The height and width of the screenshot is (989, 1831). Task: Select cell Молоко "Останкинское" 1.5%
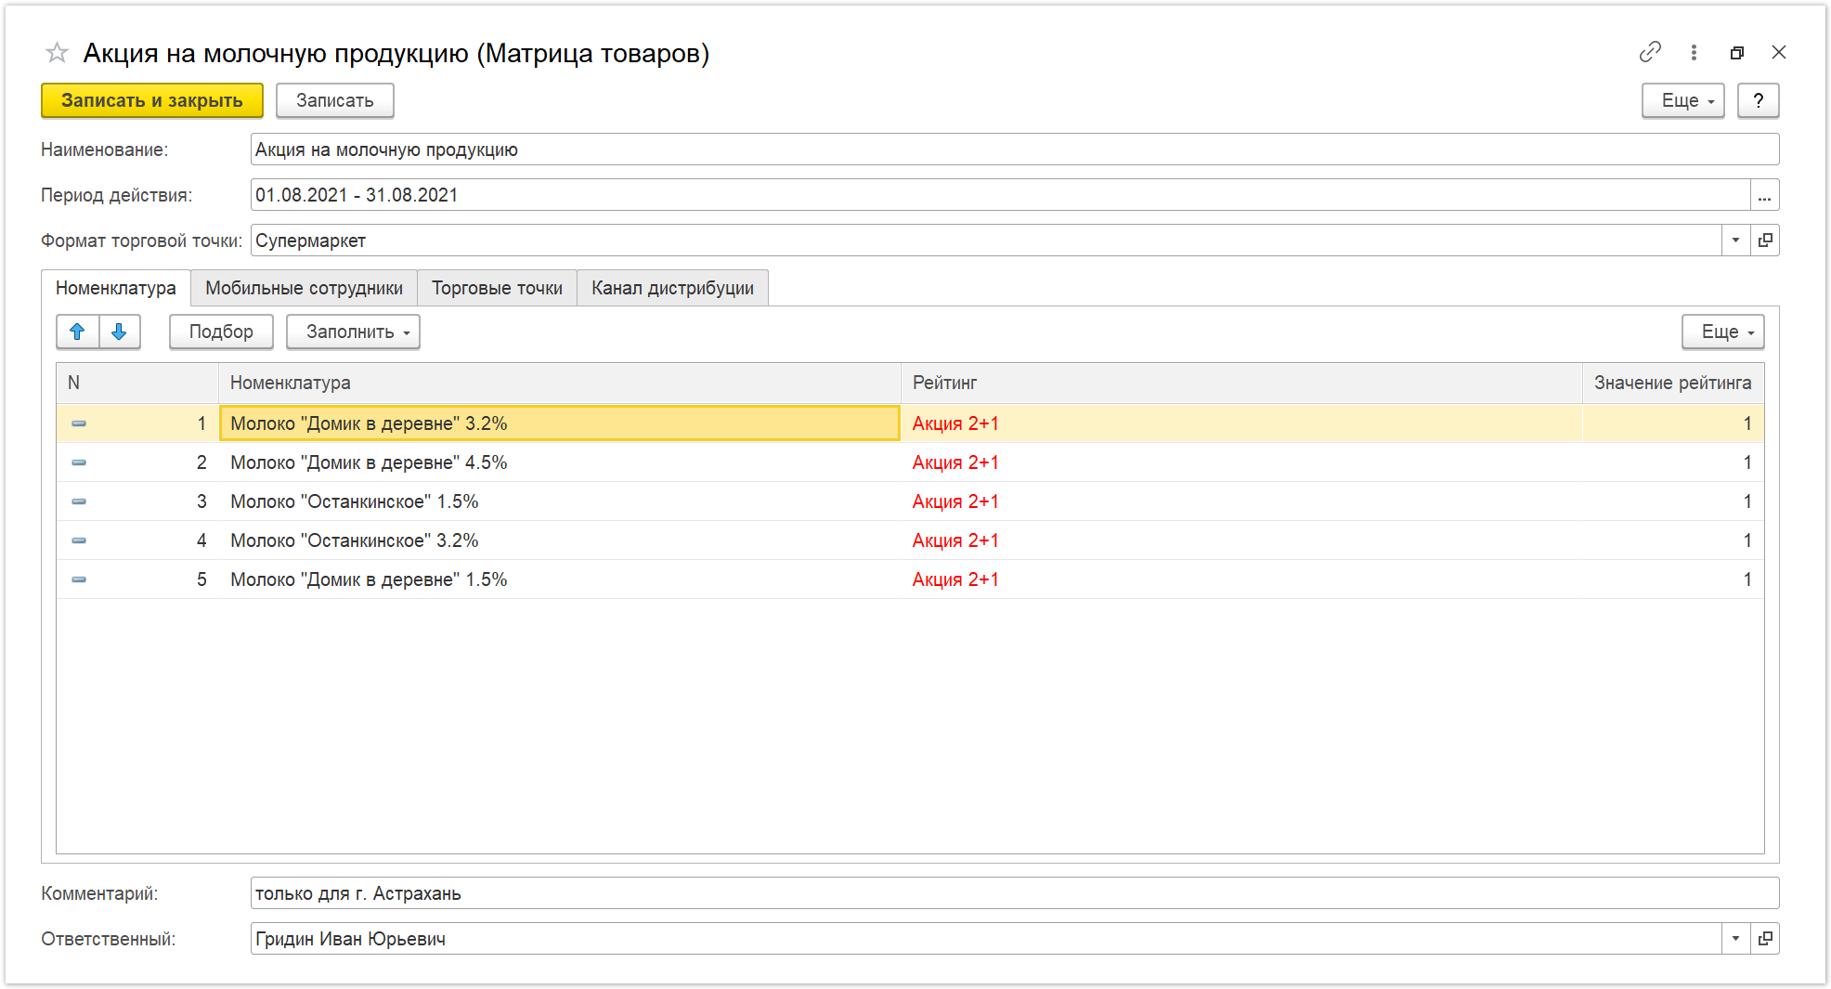(x=560, y=501)
